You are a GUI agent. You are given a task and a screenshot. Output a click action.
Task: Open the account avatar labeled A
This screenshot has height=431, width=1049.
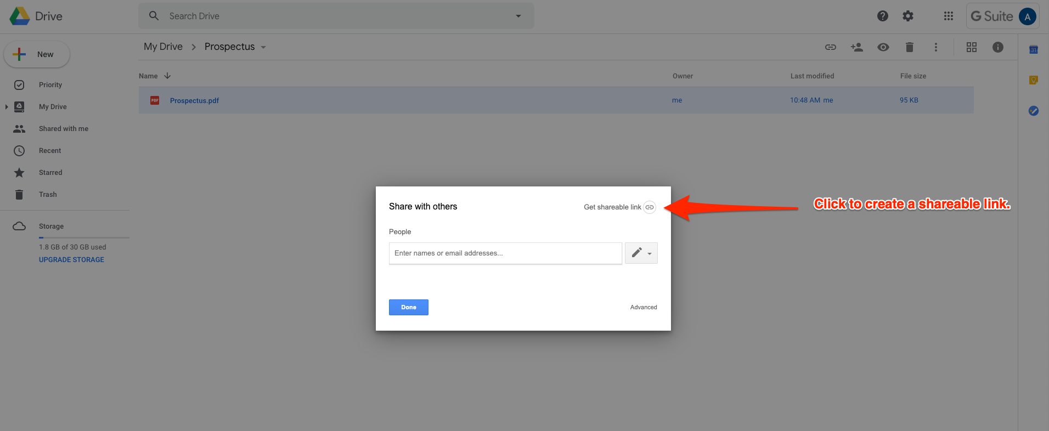[x=1028, y=16]
